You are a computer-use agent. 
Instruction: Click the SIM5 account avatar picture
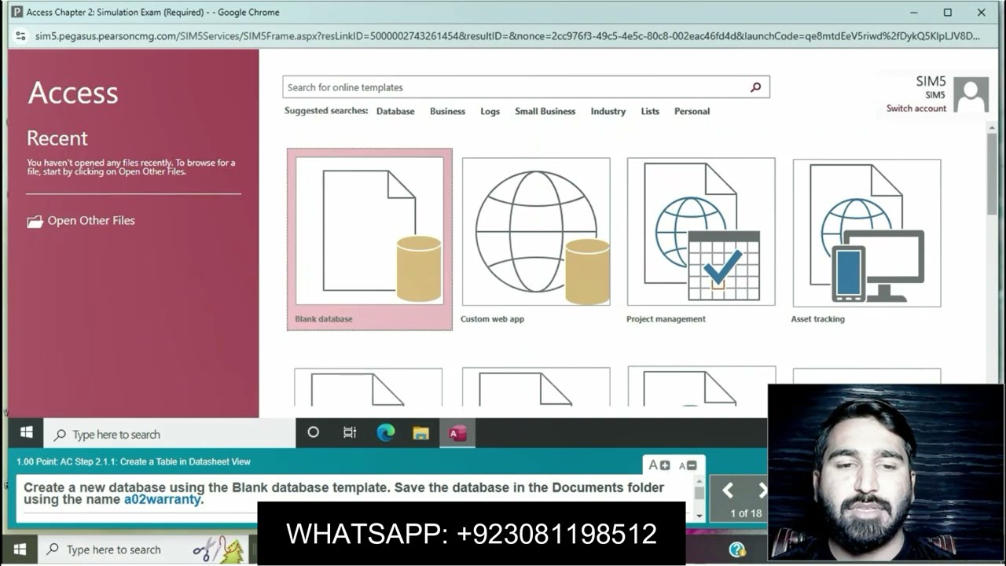tap(971, 95)
